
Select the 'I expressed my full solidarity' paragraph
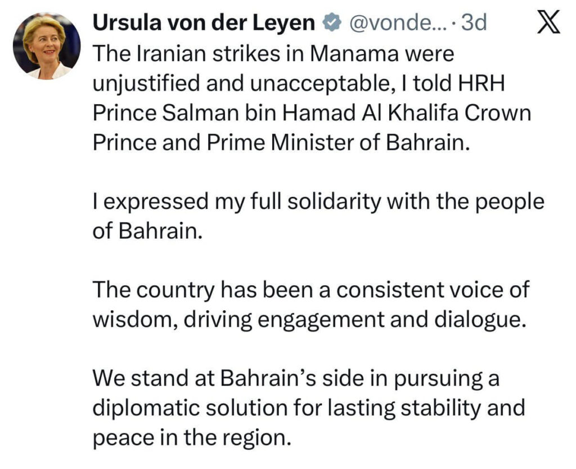318,216
